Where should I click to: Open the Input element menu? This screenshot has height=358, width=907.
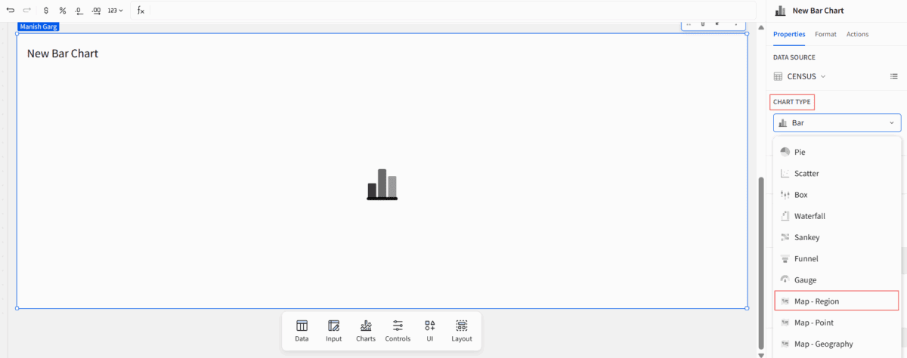(x=334, y=331)
